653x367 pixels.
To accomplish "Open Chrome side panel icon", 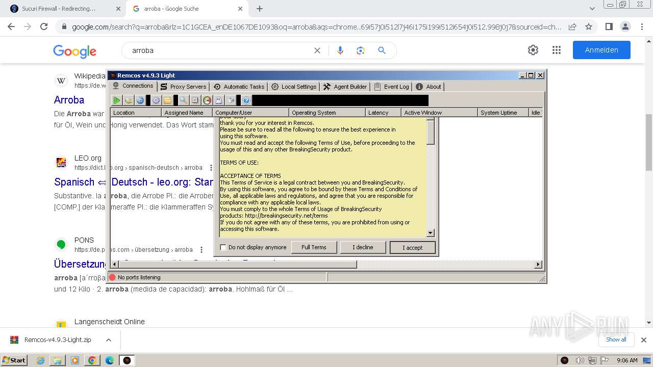I will click(x=609, y=27).
